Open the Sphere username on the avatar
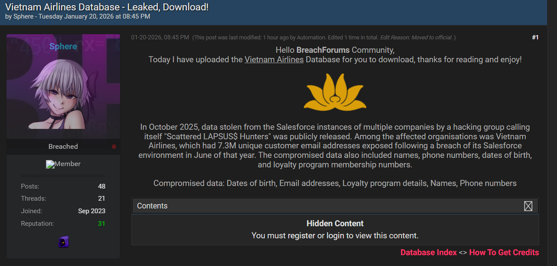This screenshot has width=557, height=266. (63, 46)
